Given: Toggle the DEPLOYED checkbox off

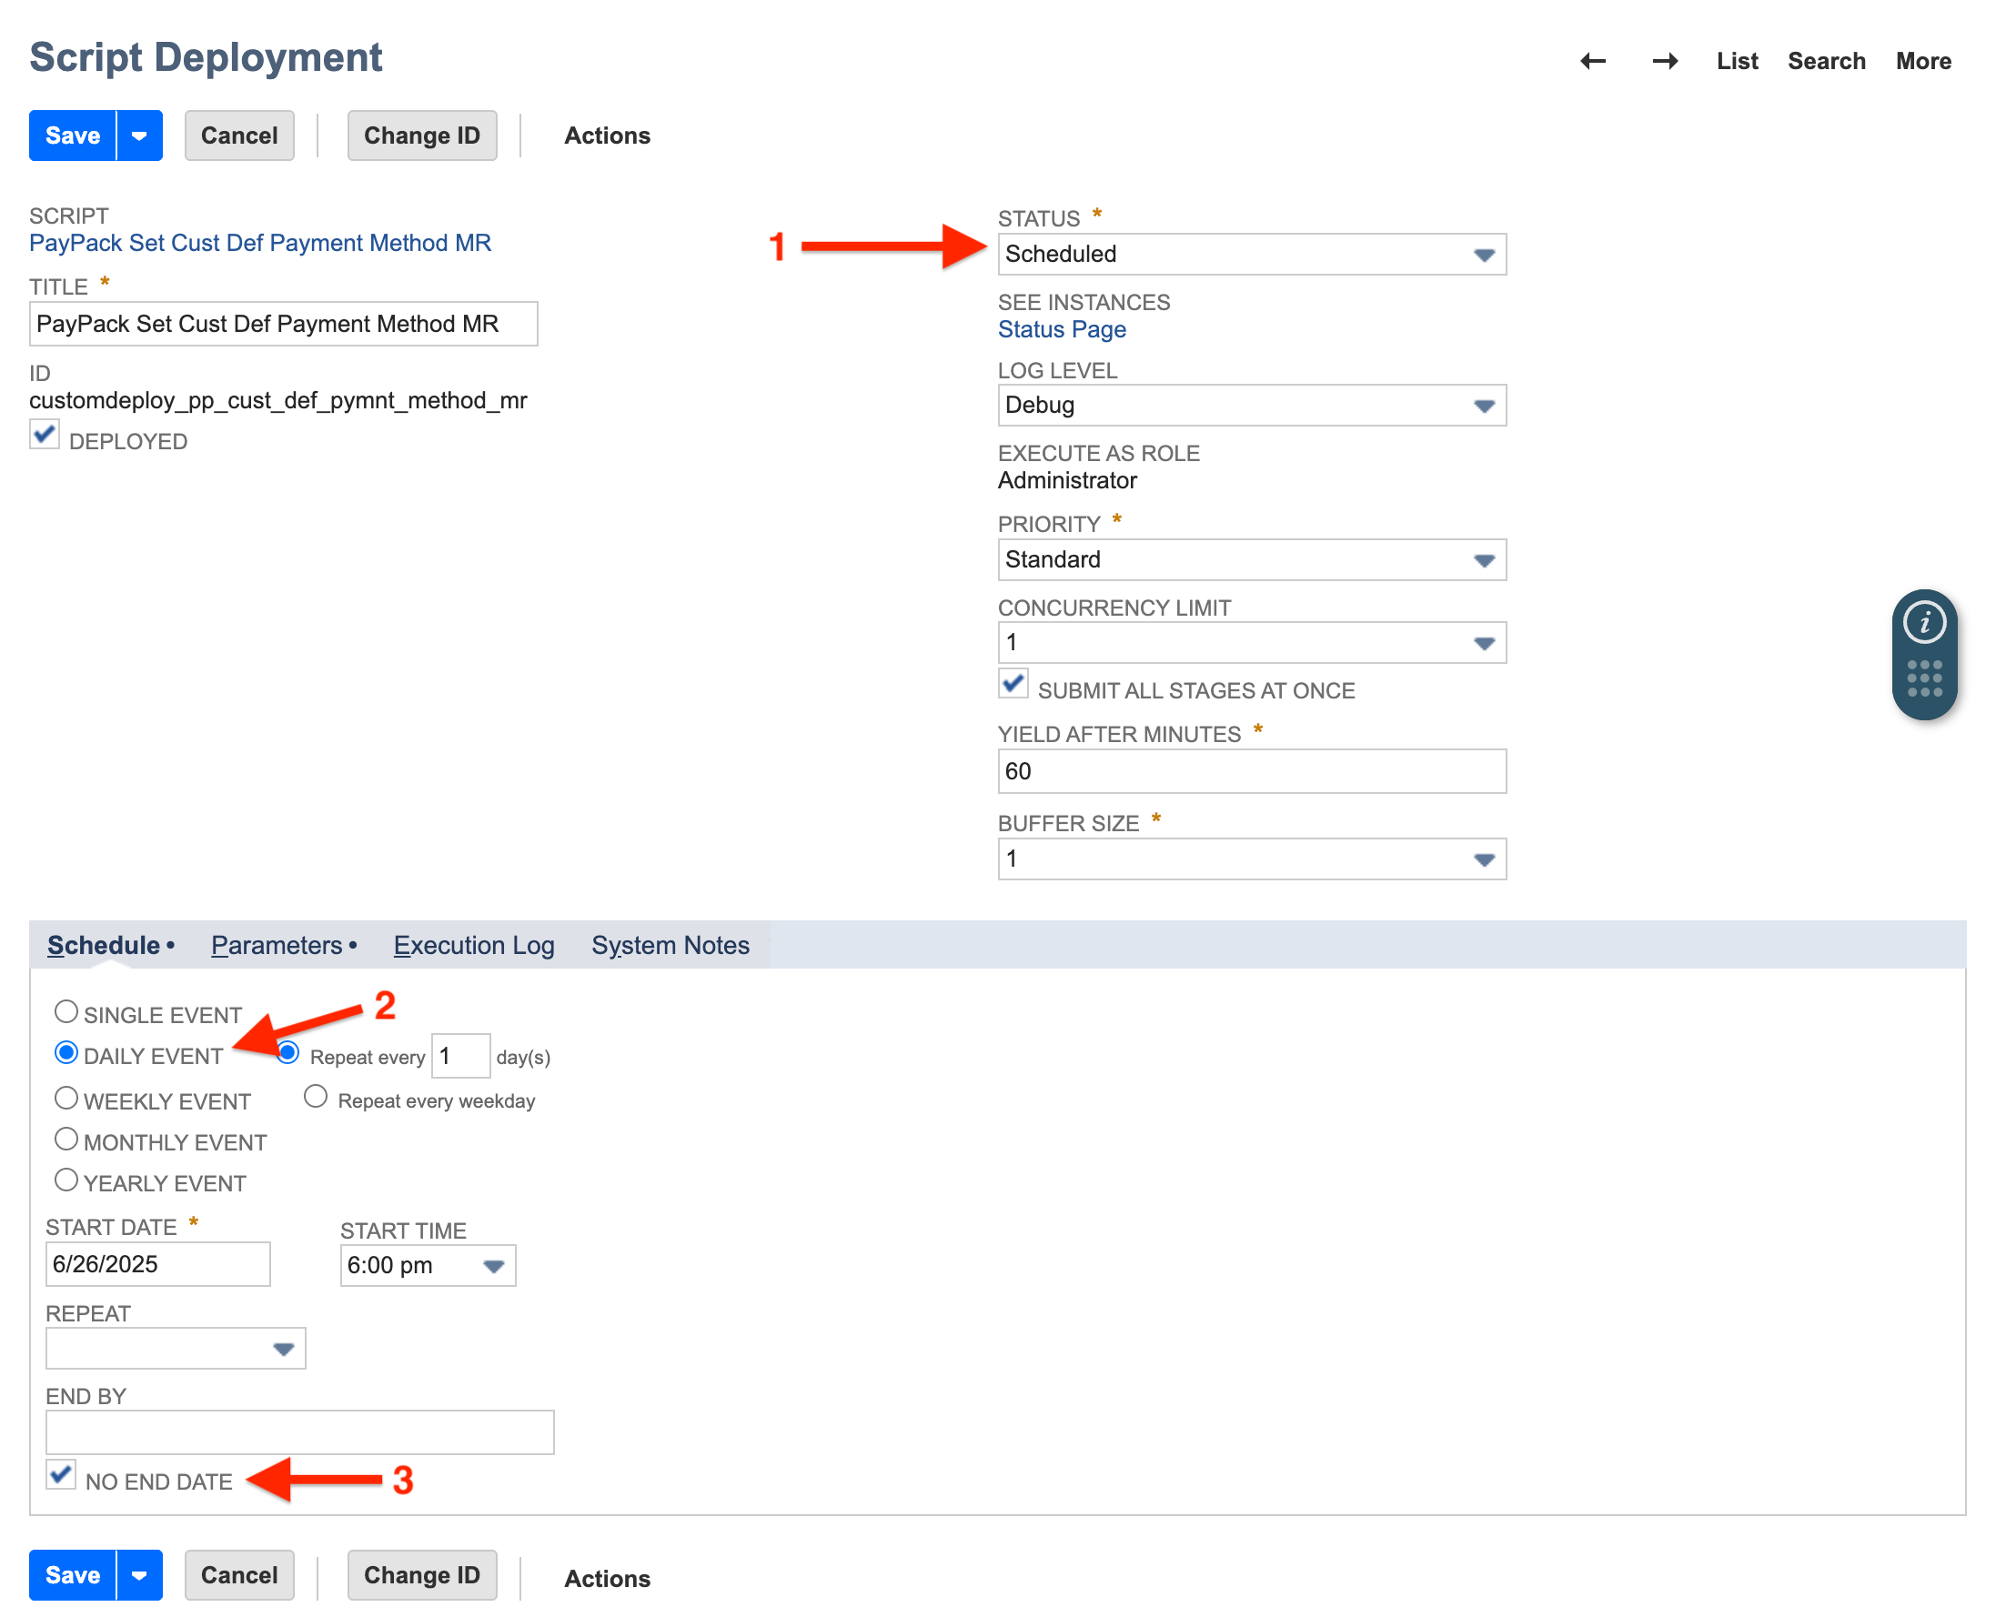Looking at the screenshot, I should pos(44,434).
